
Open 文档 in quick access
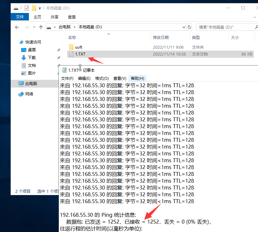32,66
